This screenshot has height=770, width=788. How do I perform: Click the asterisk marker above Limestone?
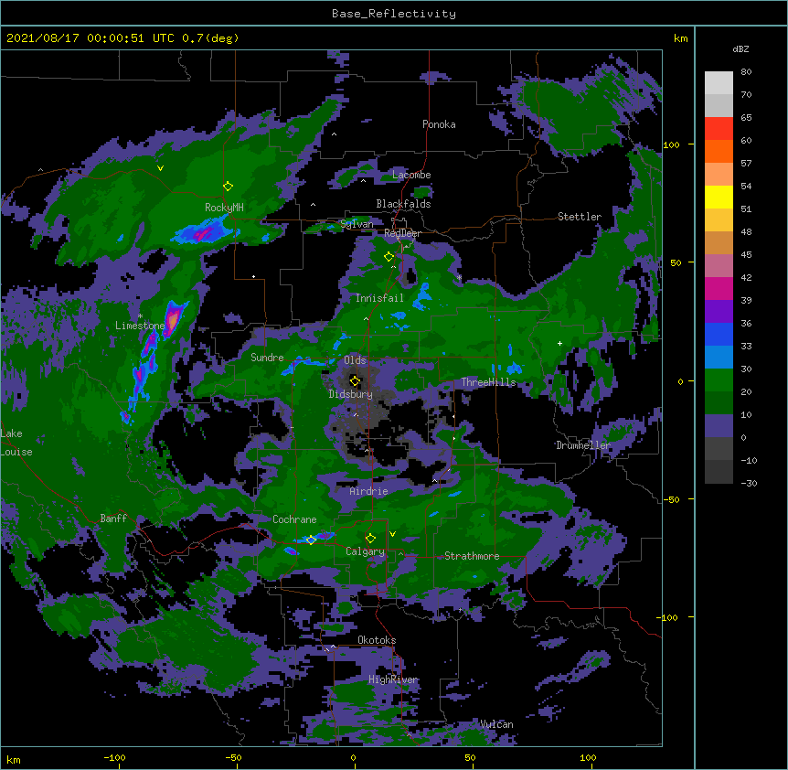[140, 316]
